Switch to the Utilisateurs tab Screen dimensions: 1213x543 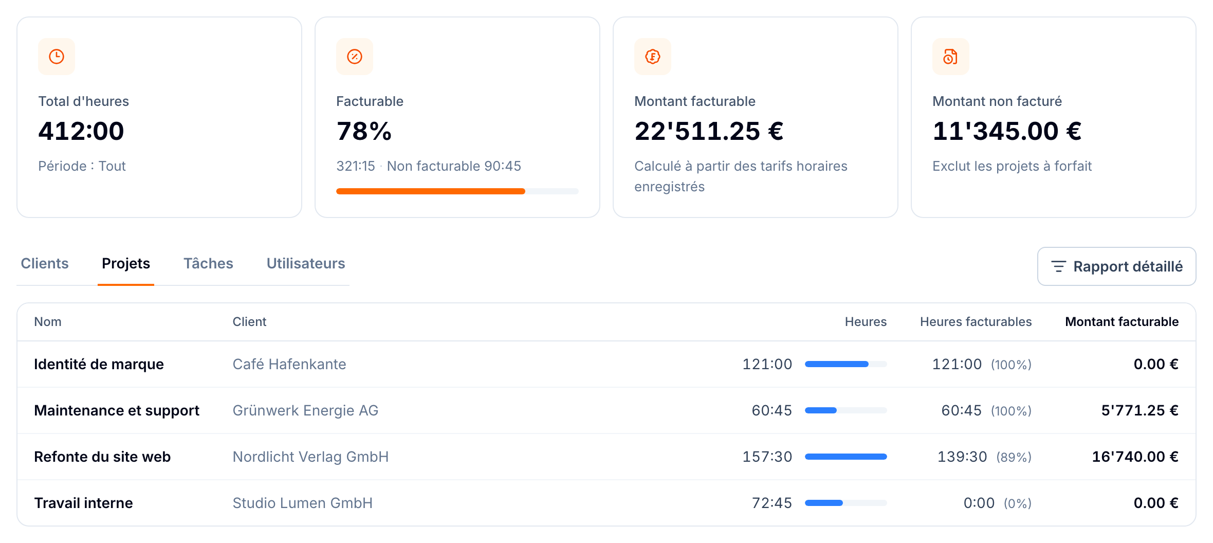(x=306, y=263)
